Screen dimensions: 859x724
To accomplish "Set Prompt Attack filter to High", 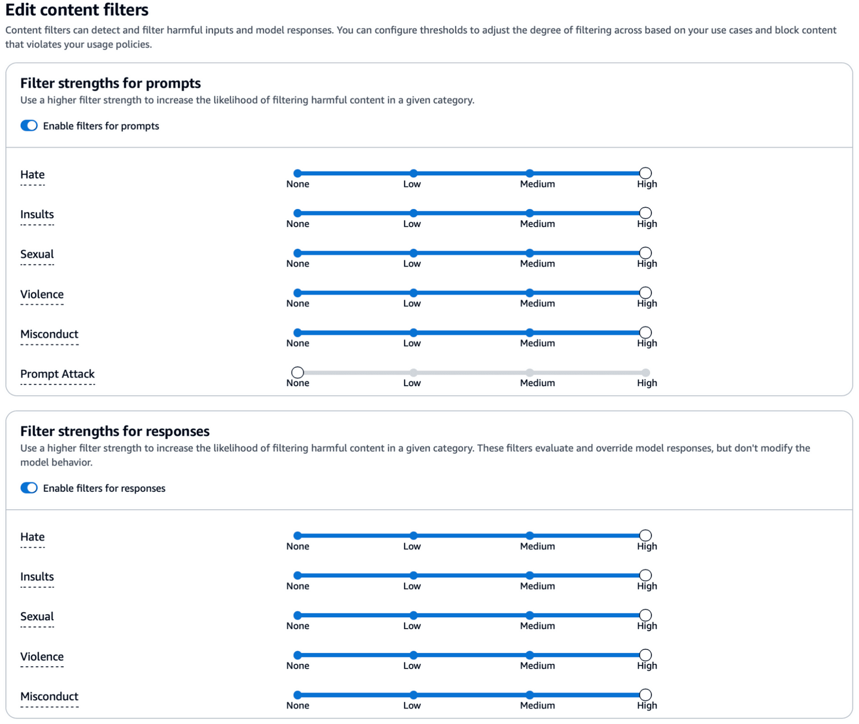I will click(645, 372).
